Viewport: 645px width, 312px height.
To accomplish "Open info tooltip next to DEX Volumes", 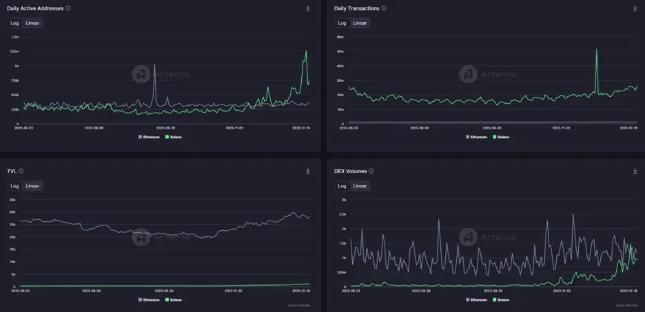I will pyautogui.click(x=371, y=171).
